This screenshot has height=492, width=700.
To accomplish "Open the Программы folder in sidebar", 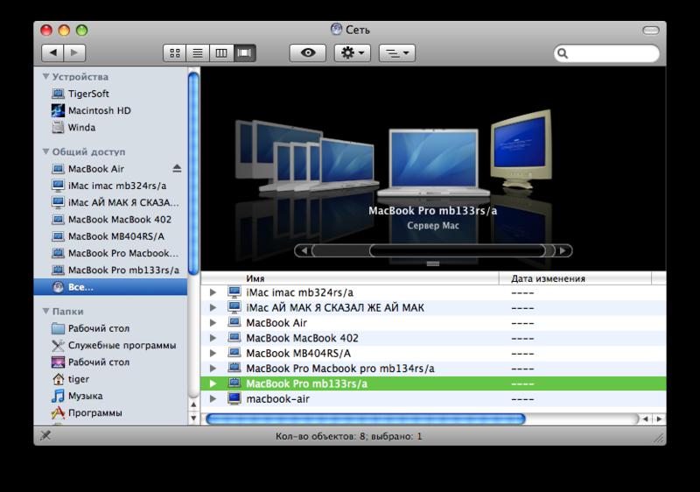I will (94, 412).
